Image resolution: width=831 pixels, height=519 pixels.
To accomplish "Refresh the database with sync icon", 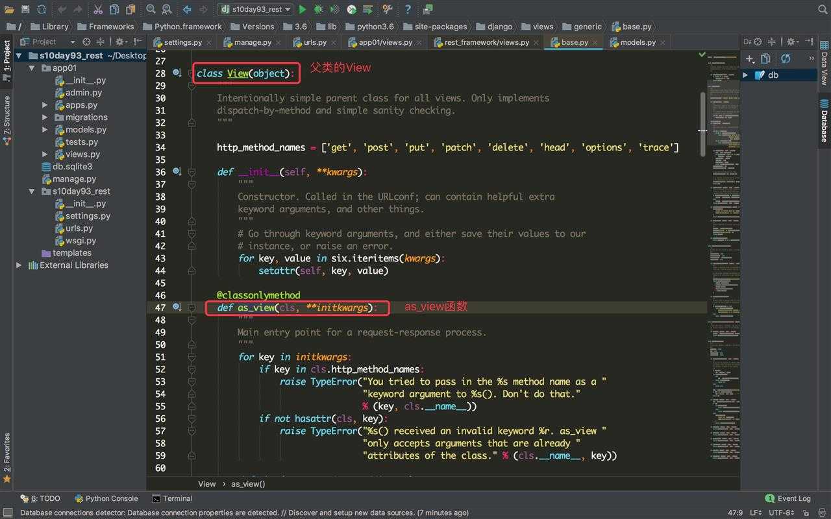I will click(786, 58).
